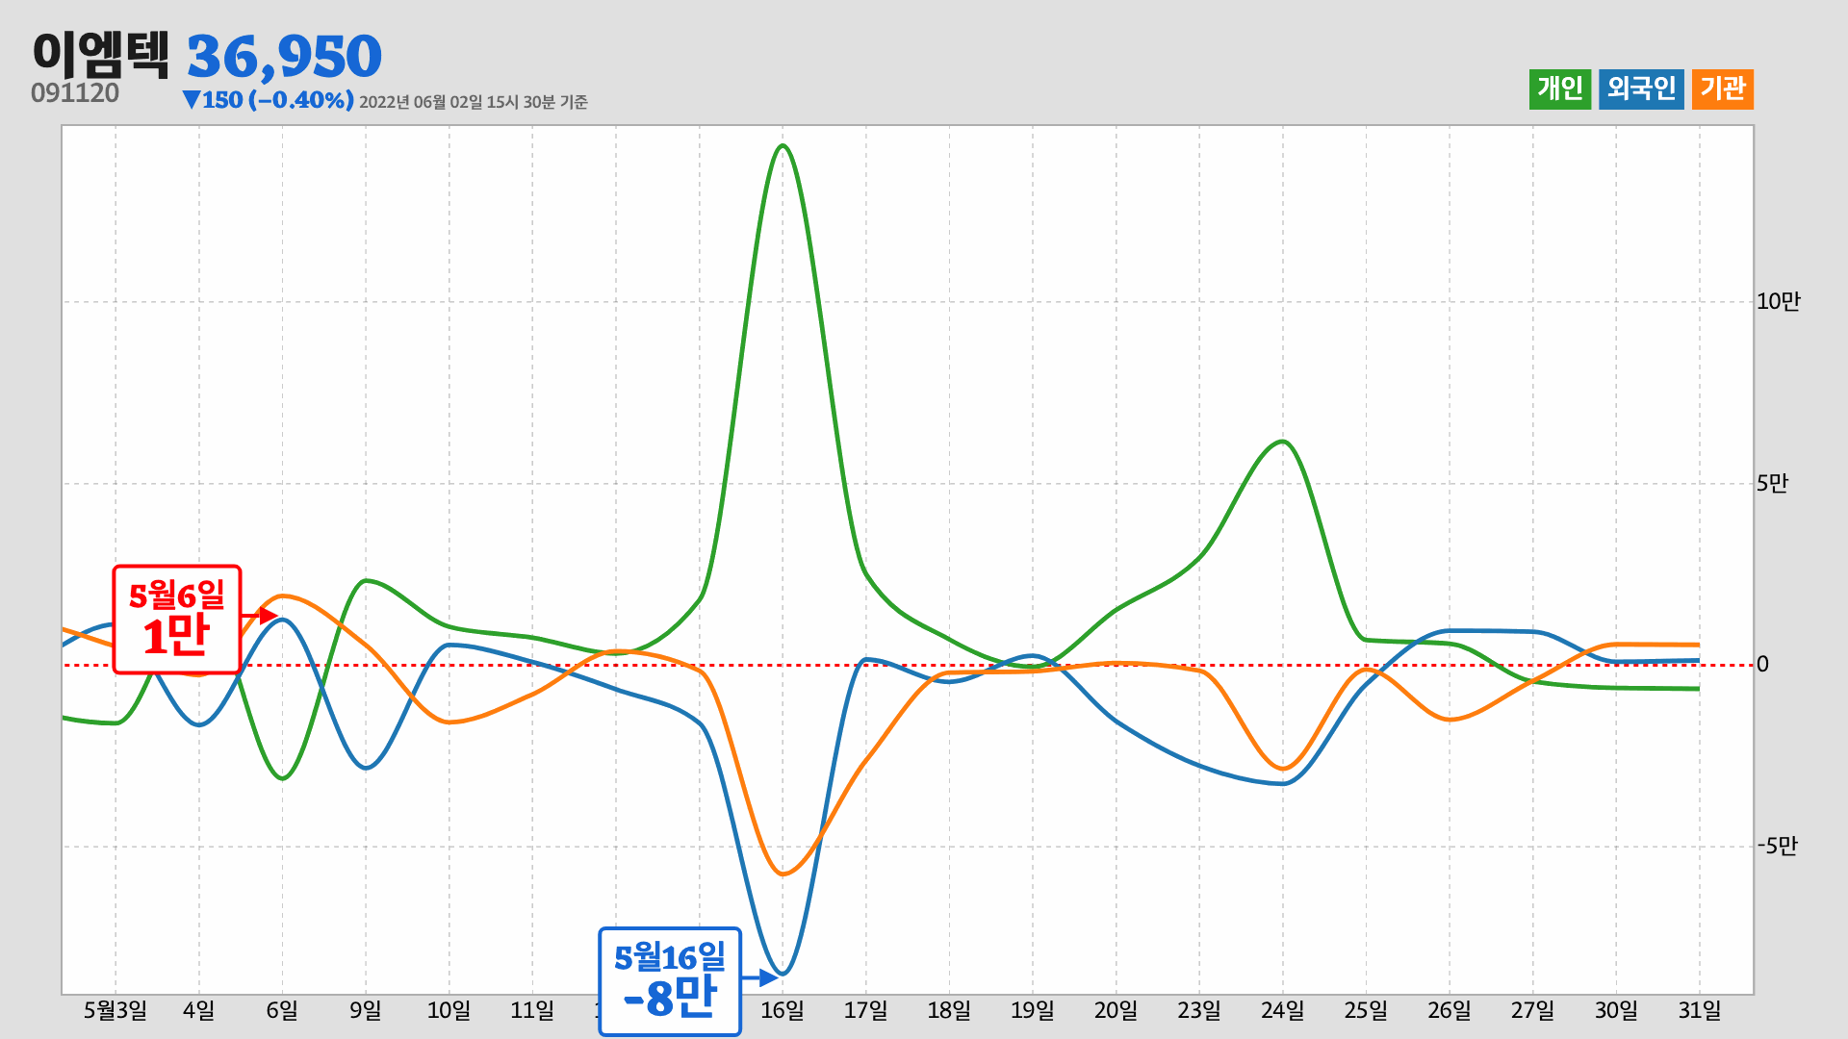Click the 31일 x-axis date label
Viewport: 1848px width, 1039px height.
[x=1700, y=1011]
